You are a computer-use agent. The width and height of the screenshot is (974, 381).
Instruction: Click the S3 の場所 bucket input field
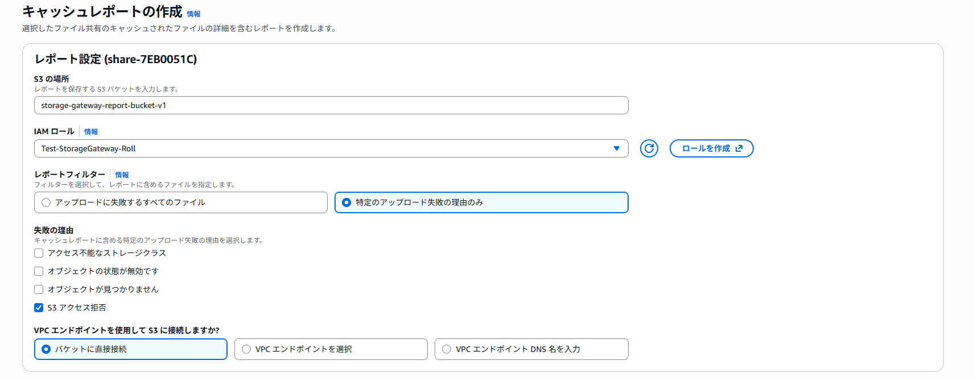331,105
